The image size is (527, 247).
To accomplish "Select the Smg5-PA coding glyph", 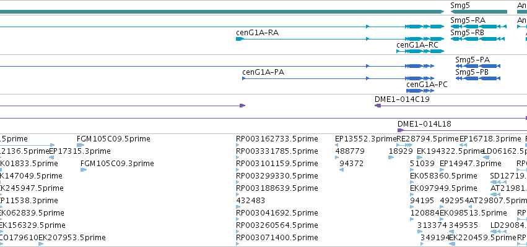I will (x=478, y=66).
